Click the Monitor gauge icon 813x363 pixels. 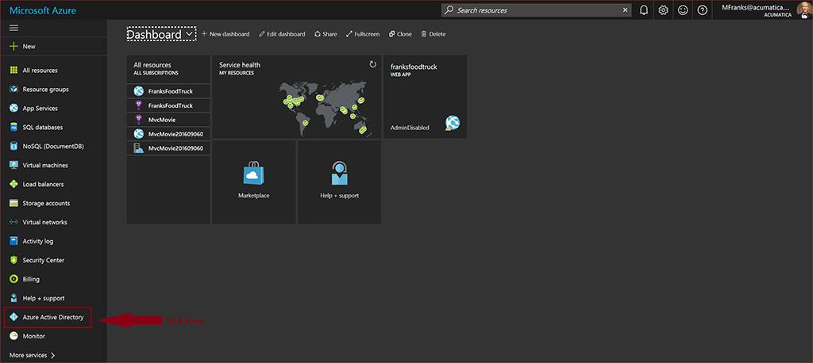tap(14, 336)
